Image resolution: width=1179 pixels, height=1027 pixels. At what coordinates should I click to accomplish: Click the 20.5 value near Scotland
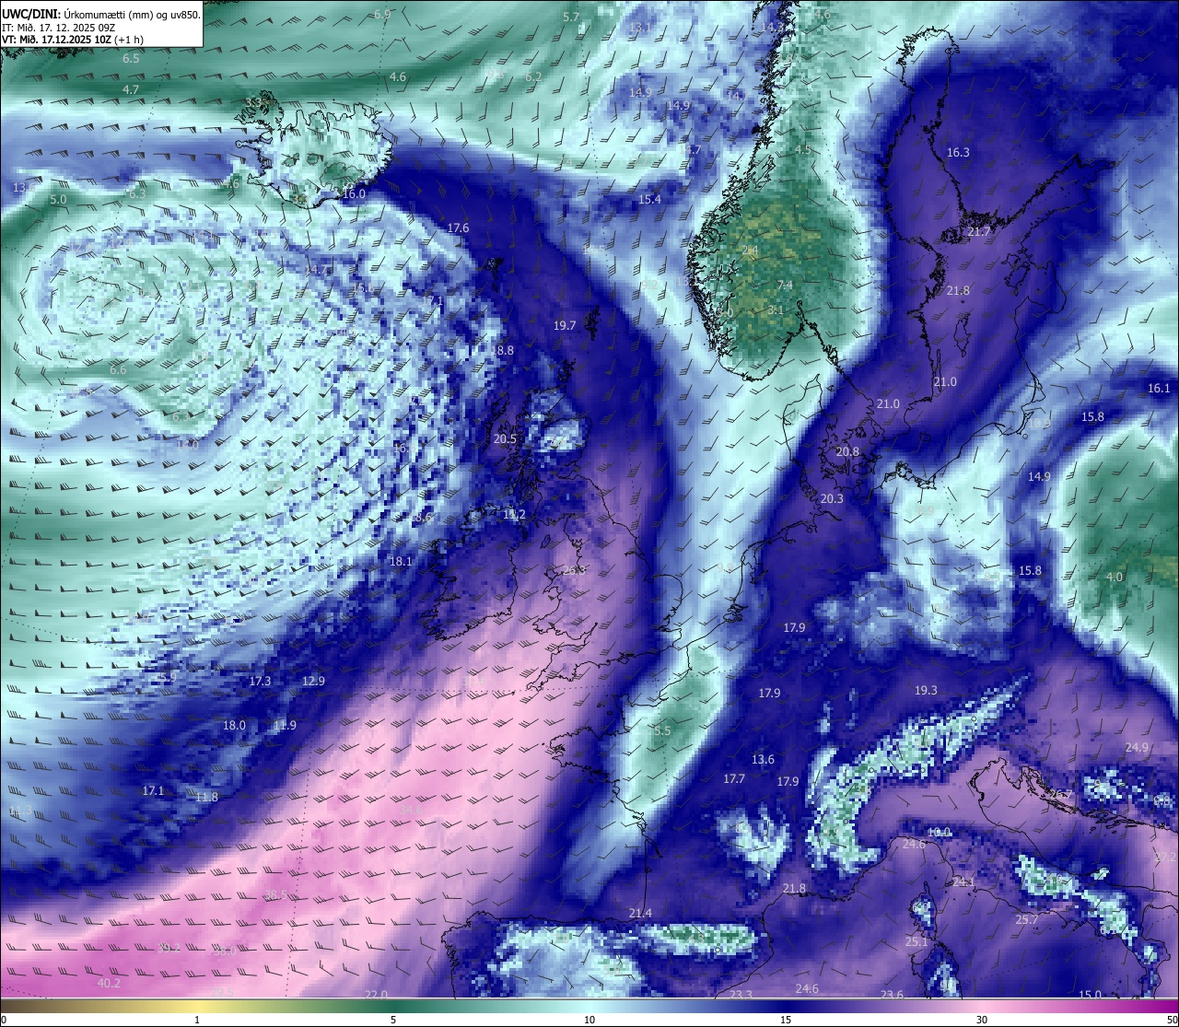pos(505,439)
